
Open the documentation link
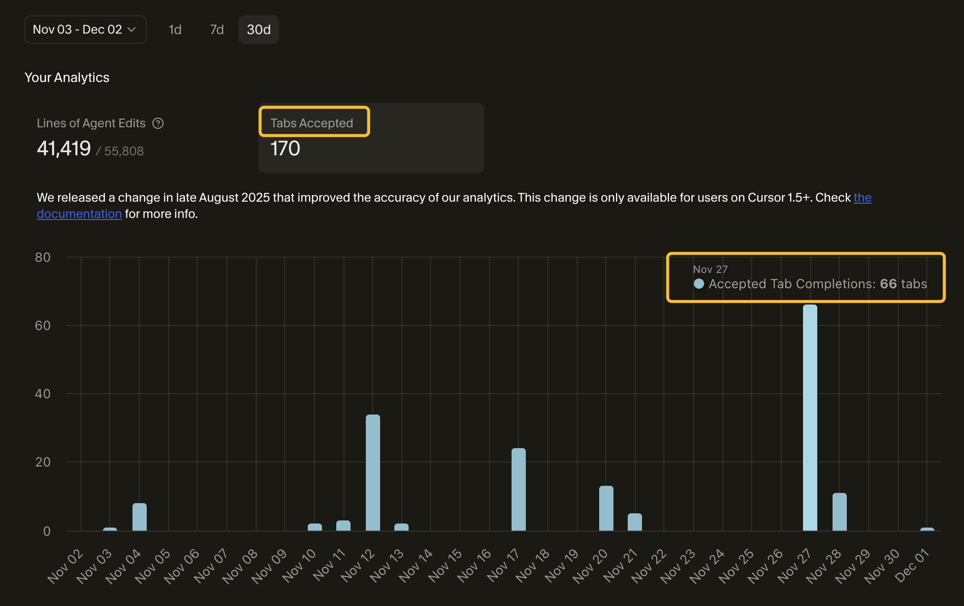(79, 213)
